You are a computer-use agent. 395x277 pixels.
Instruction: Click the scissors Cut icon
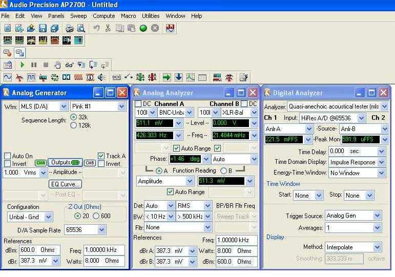click(108, 28)
